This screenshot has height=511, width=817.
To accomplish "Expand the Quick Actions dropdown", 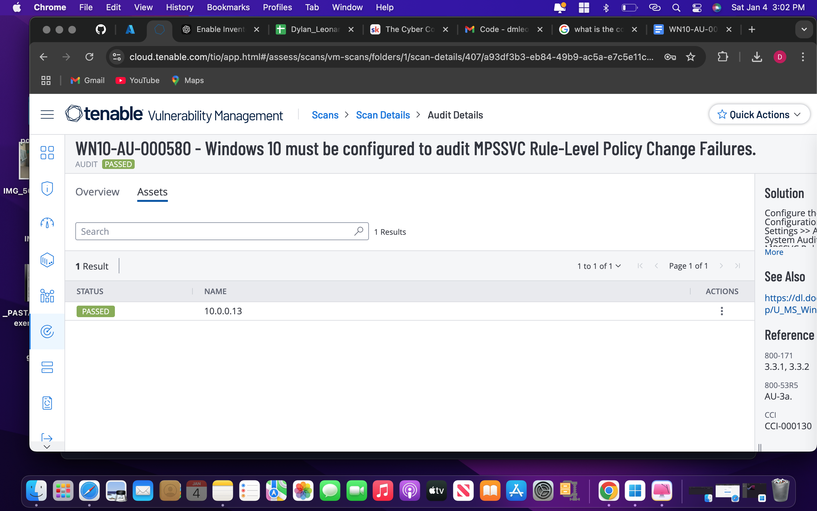I will pyautogui.click(x=759, y=115).
